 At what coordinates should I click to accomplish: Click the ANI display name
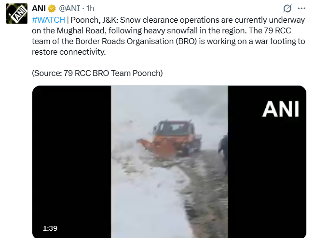click(39, 8)
